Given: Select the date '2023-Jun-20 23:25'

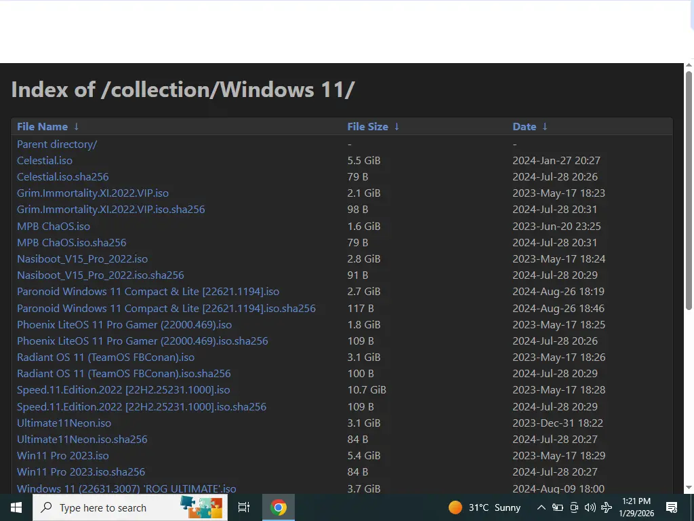Looking at the screenshot, I should pyautogui.click(x=556, y=227).
